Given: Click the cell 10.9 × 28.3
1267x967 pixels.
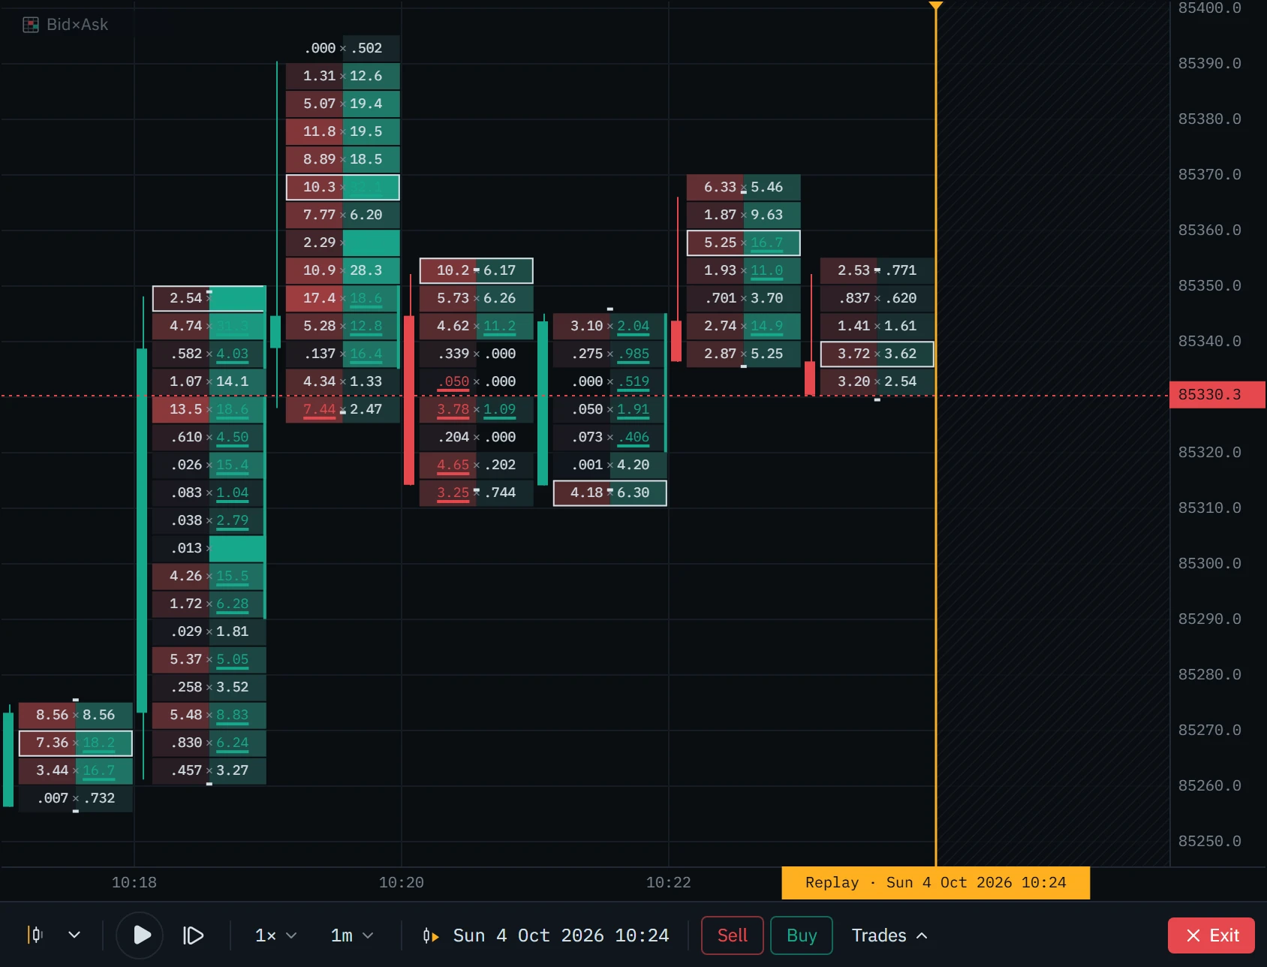Looking at the screenshot, I should tap(342, 270).
